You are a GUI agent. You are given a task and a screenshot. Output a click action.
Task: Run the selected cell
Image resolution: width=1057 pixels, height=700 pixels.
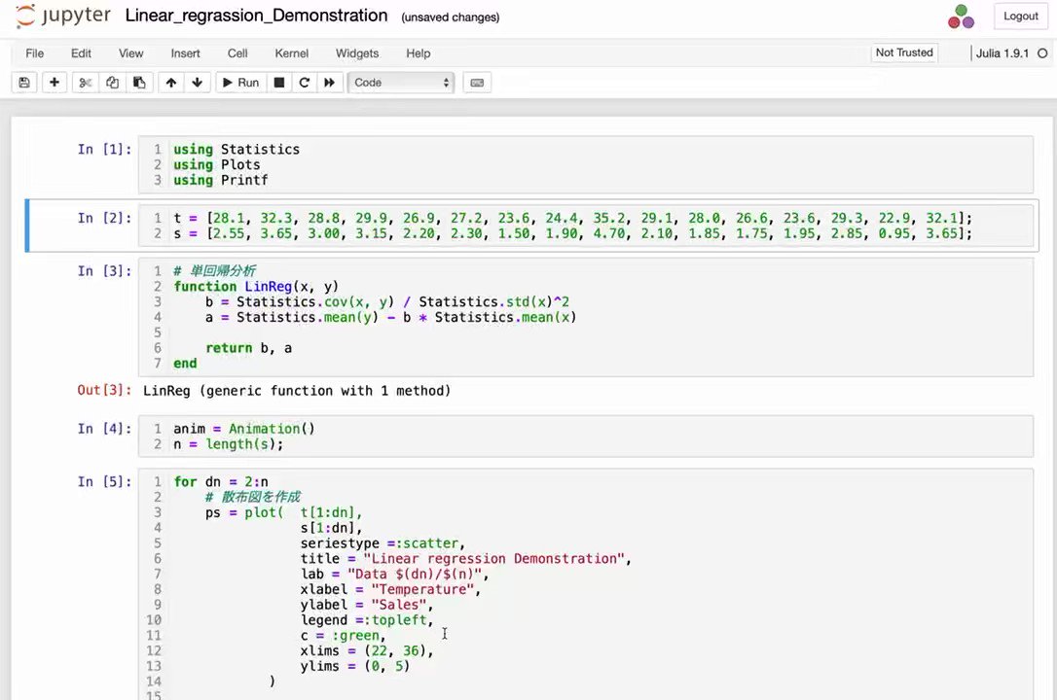pos(240,82)
